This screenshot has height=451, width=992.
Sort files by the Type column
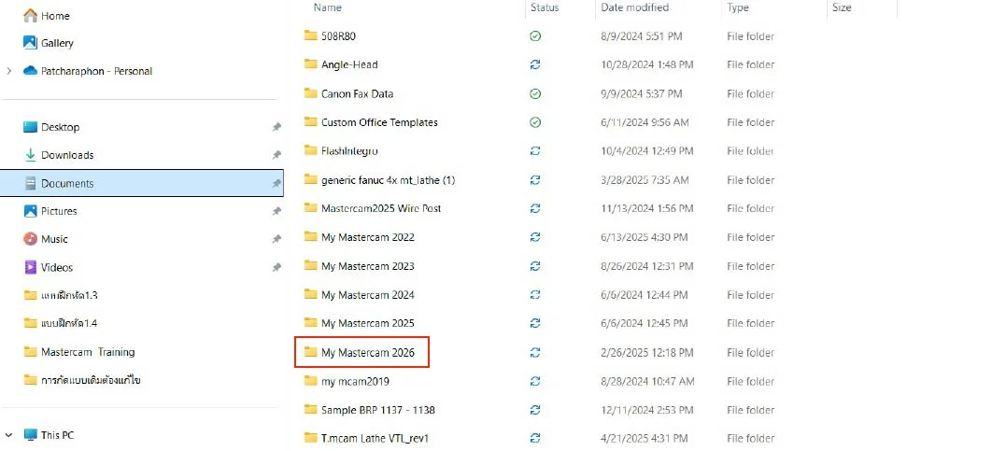point(738,7)
